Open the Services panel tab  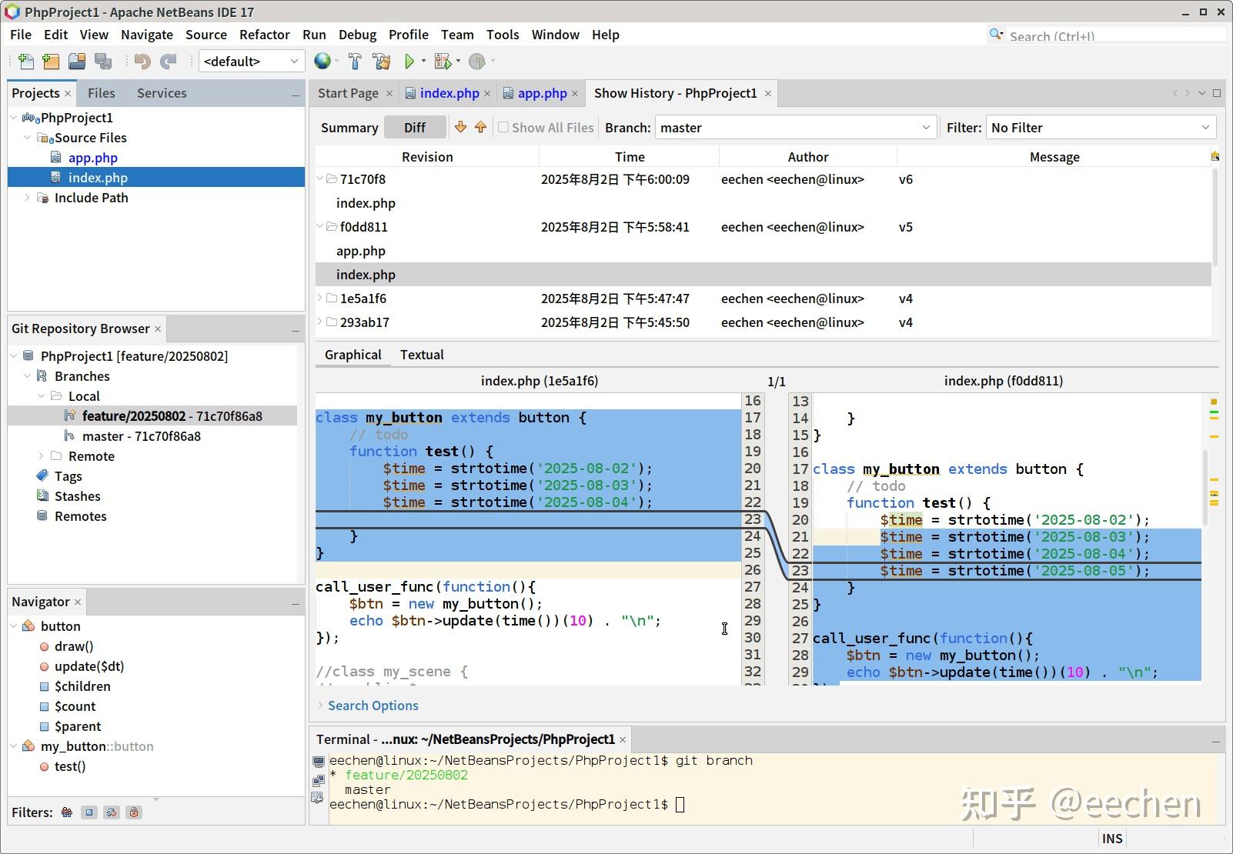[x=162, y=93]
